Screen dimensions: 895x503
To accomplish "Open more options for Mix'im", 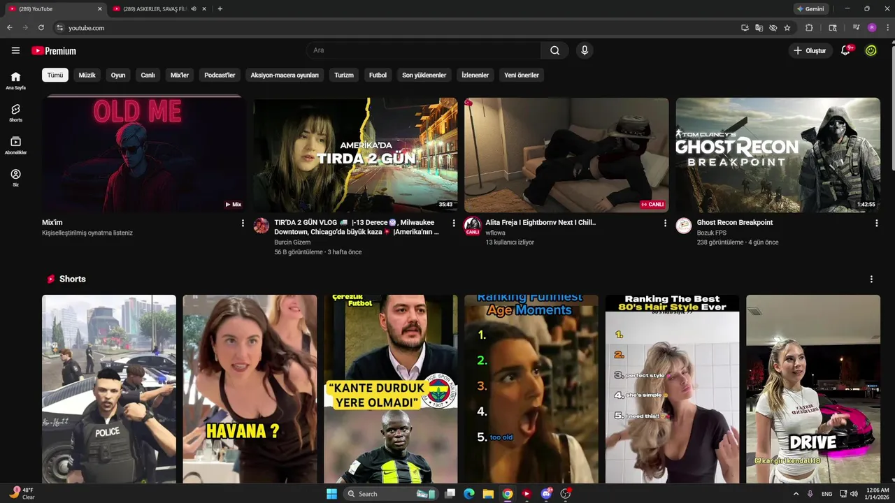I will click(x=243, y=223).
